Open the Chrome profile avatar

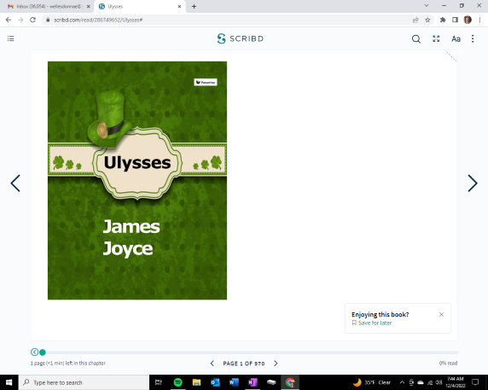[468, 20]
